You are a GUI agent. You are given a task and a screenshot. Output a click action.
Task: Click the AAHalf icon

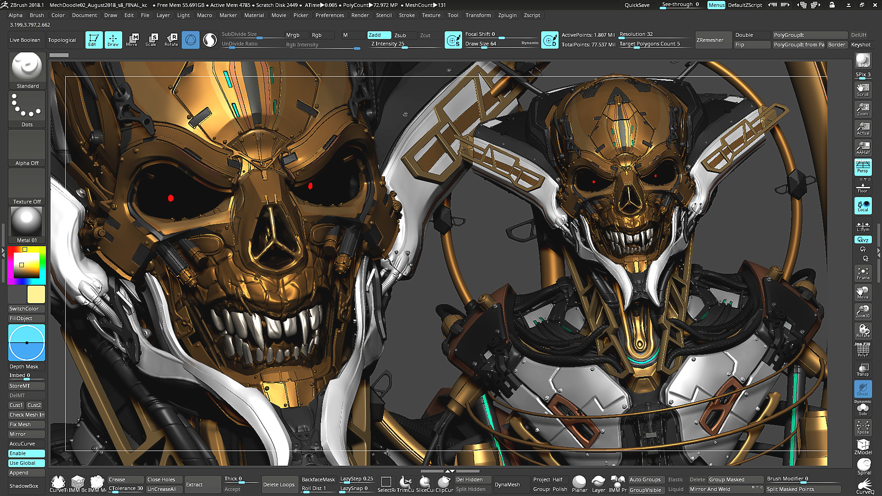863,148
